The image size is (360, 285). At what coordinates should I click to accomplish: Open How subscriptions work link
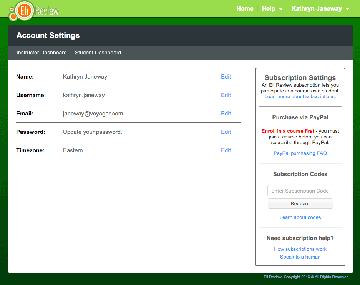(300, 249)
